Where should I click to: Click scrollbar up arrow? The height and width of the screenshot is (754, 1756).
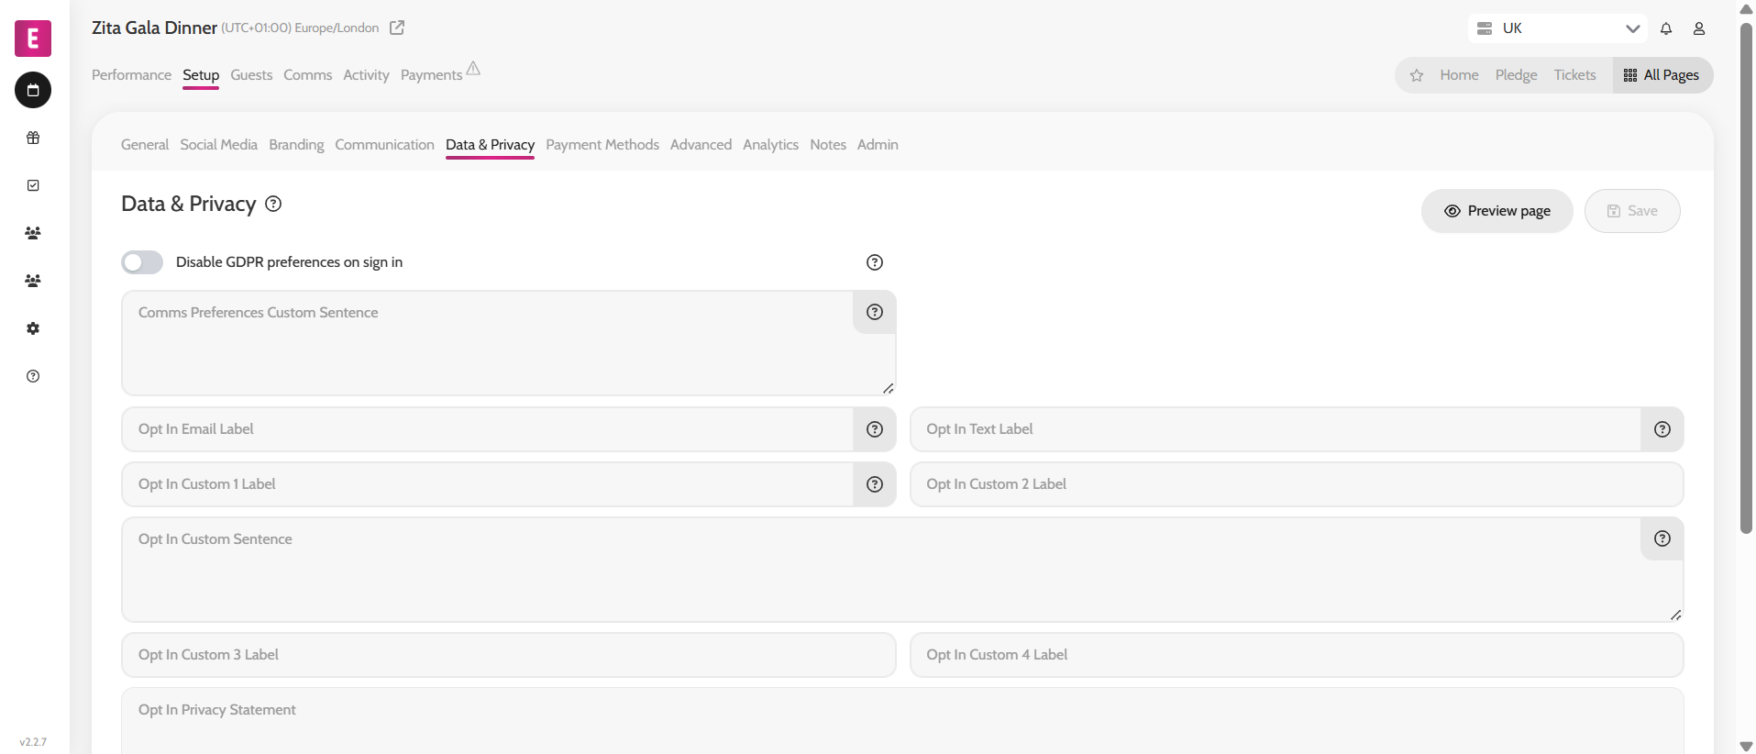(x=1746, y=8)
